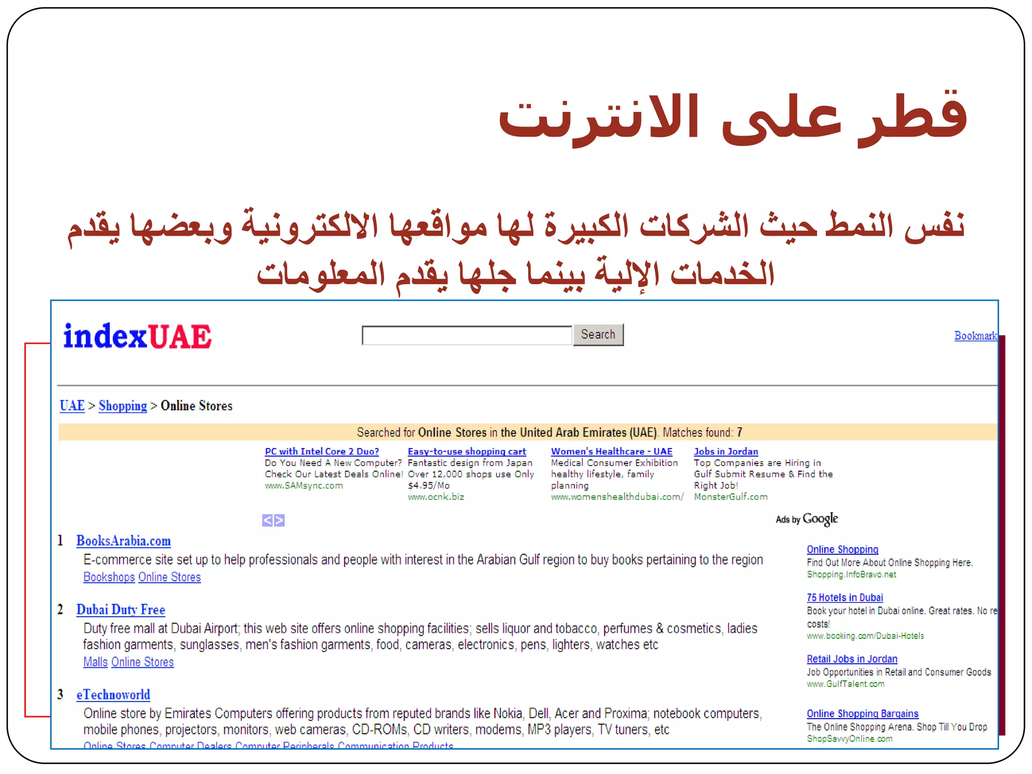Viewport: 1032px width, 774px height.
Task: Click the 'Online store by Emirates Computers' description
Action: click(x=422, y=722)
